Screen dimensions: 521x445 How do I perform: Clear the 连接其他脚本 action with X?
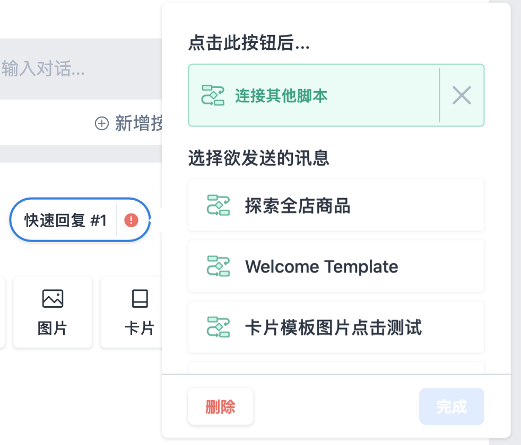[462, 95]
